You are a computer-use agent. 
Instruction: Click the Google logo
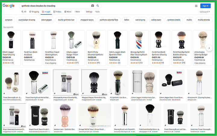[x=8, y=5]
